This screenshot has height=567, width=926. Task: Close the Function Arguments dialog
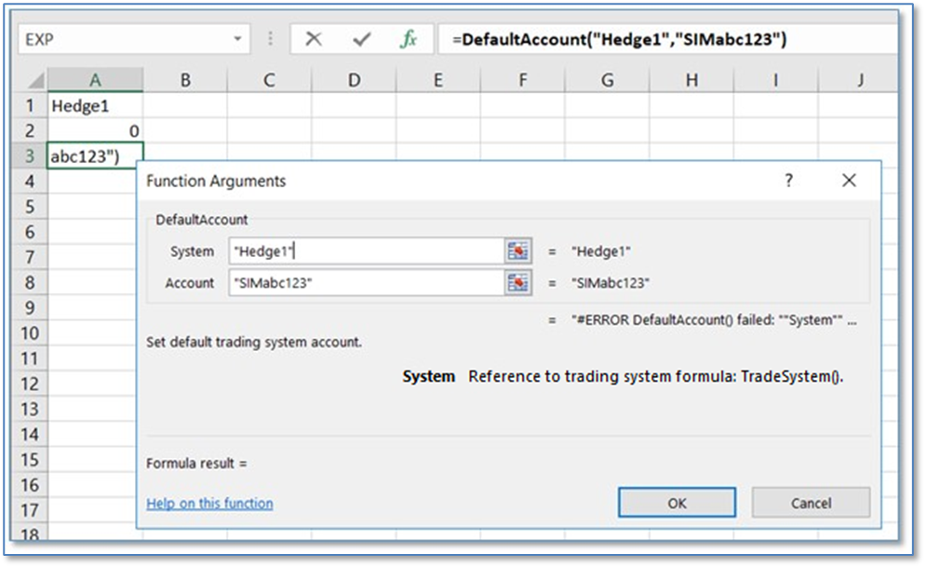coord(848,182)
